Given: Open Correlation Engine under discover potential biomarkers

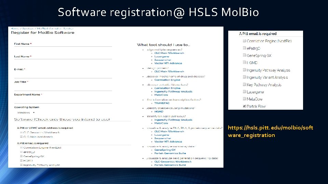Looking at the screenshot, I should 167,88.
